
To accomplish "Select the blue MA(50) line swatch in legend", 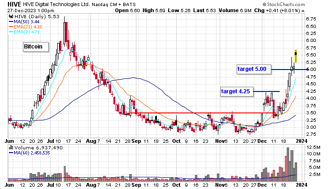I will tap(11, 22).
